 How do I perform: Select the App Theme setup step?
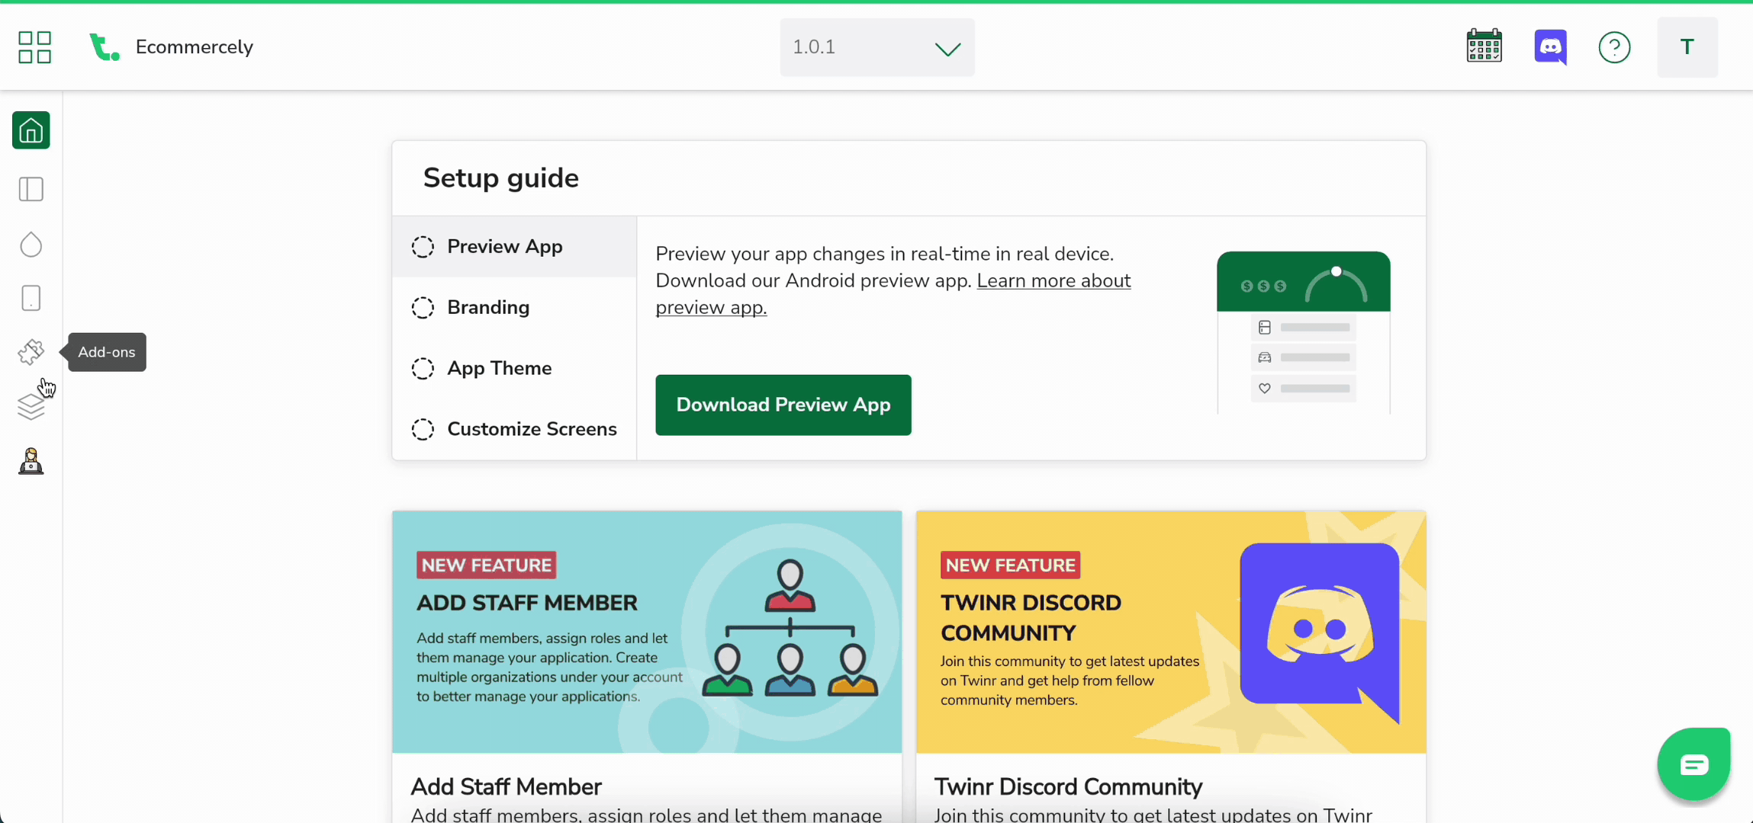[499, 368]
